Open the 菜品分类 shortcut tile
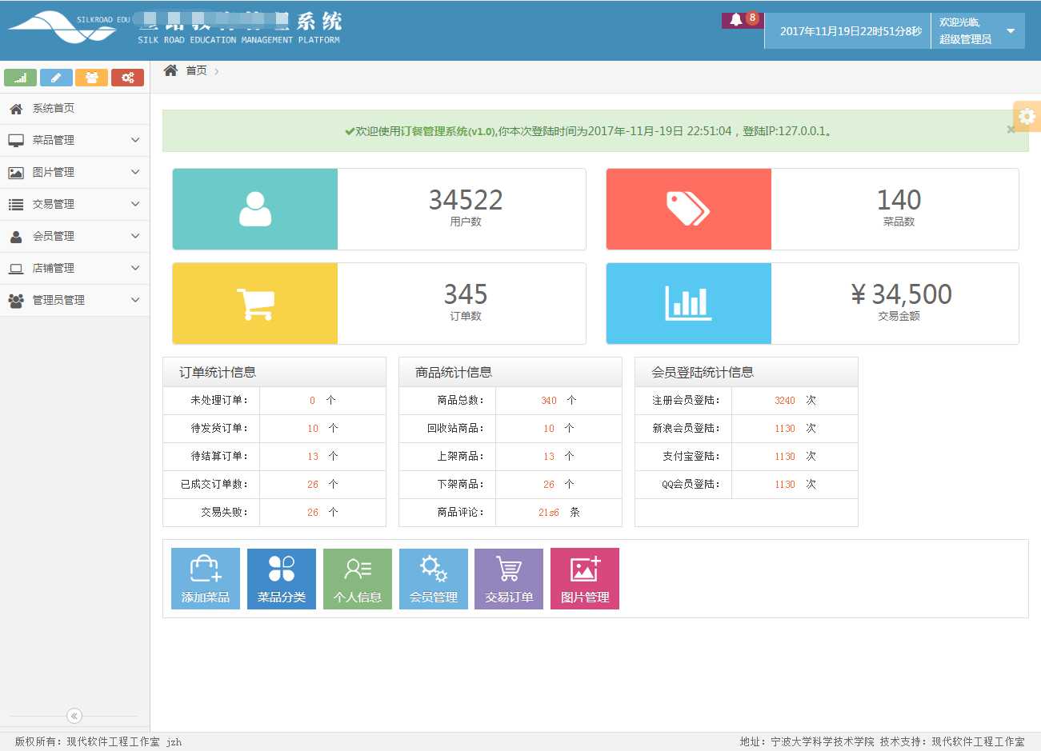The image size is (1041, 751). (282, 578)
